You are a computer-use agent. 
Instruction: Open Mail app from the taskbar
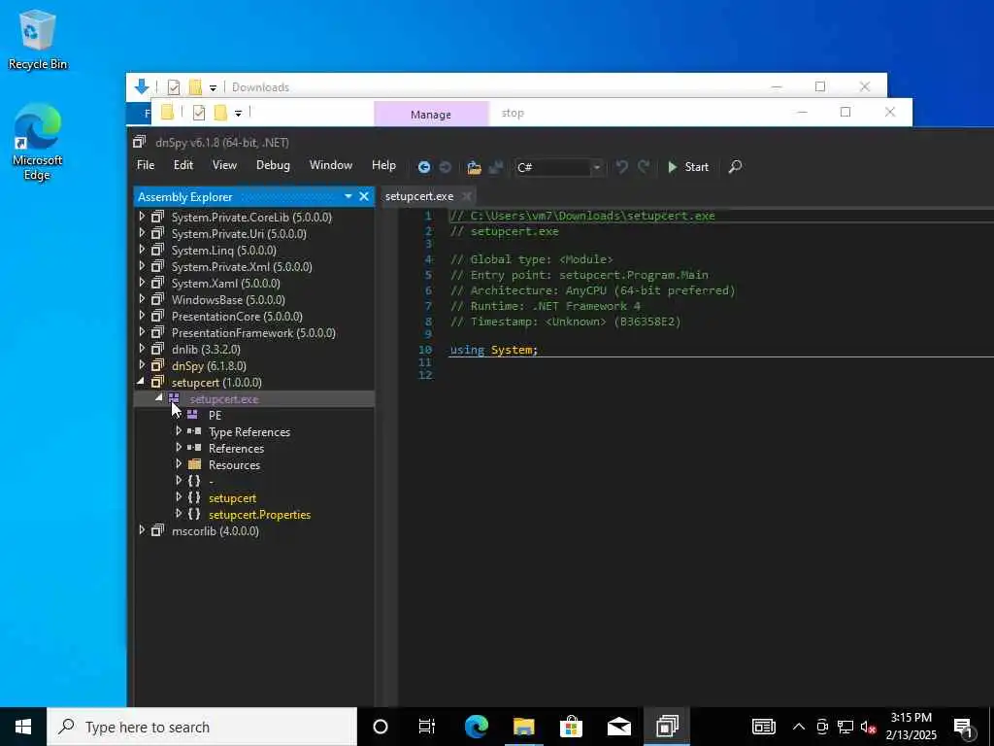(618, 727)
